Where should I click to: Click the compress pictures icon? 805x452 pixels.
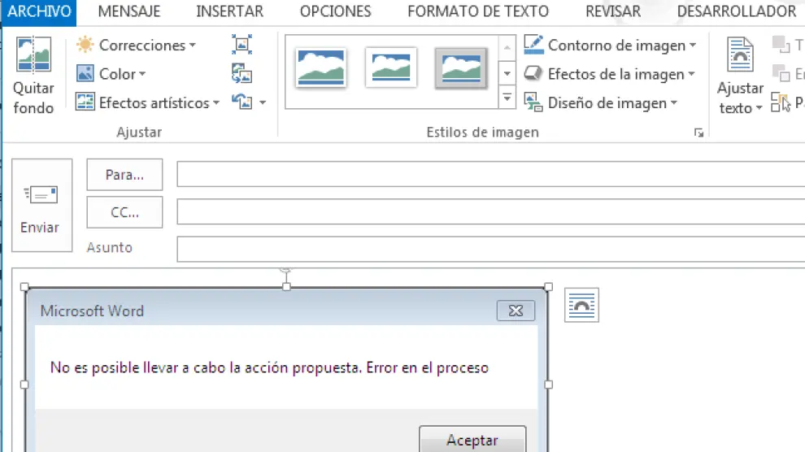[241, 46]
